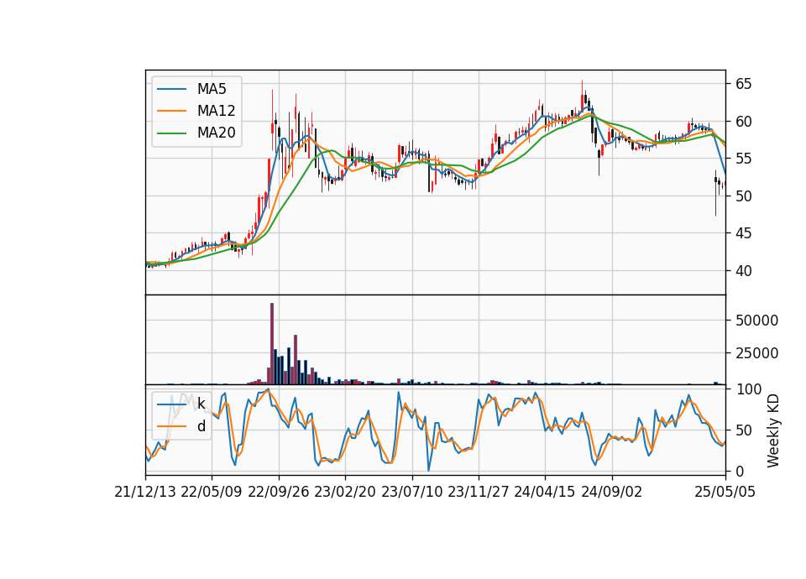Screen dimensions: 806x579
Task: Click the 23/07/10 date axis label
Action: point(411,492)
